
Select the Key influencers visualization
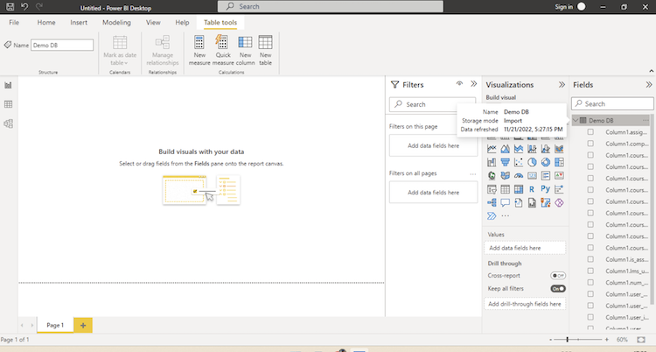(x=559, y=189)
